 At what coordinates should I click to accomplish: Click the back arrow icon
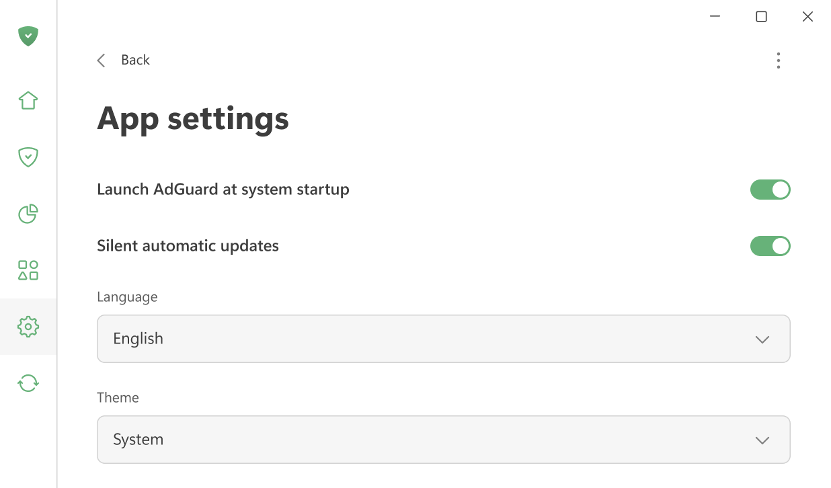(x=101, y=60)
